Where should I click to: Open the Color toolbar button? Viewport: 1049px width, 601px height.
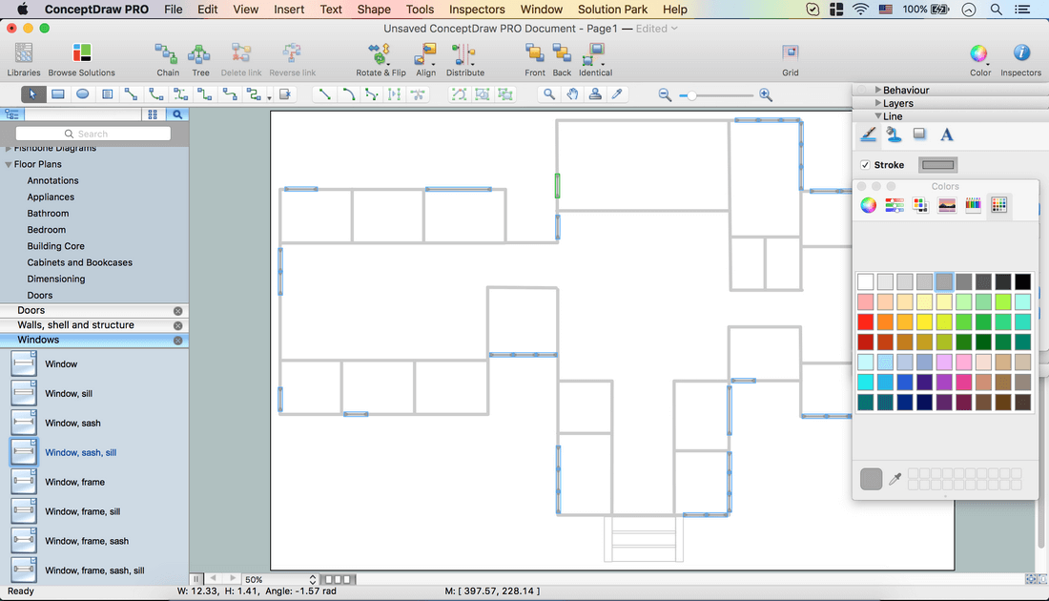980,59
